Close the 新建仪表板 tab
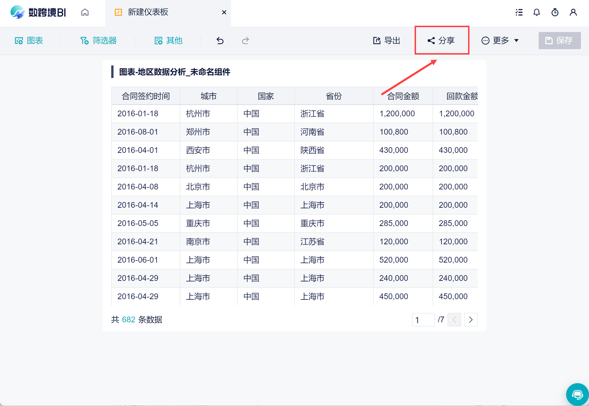The image size is (589, 406). pos(224,12)
